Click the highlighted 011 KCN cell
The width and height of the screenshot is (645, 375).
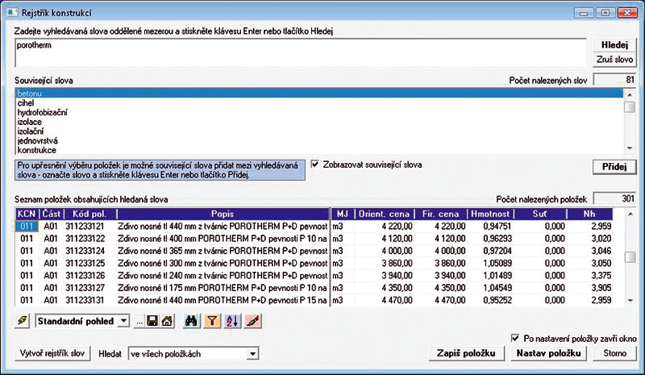[27, 227]
